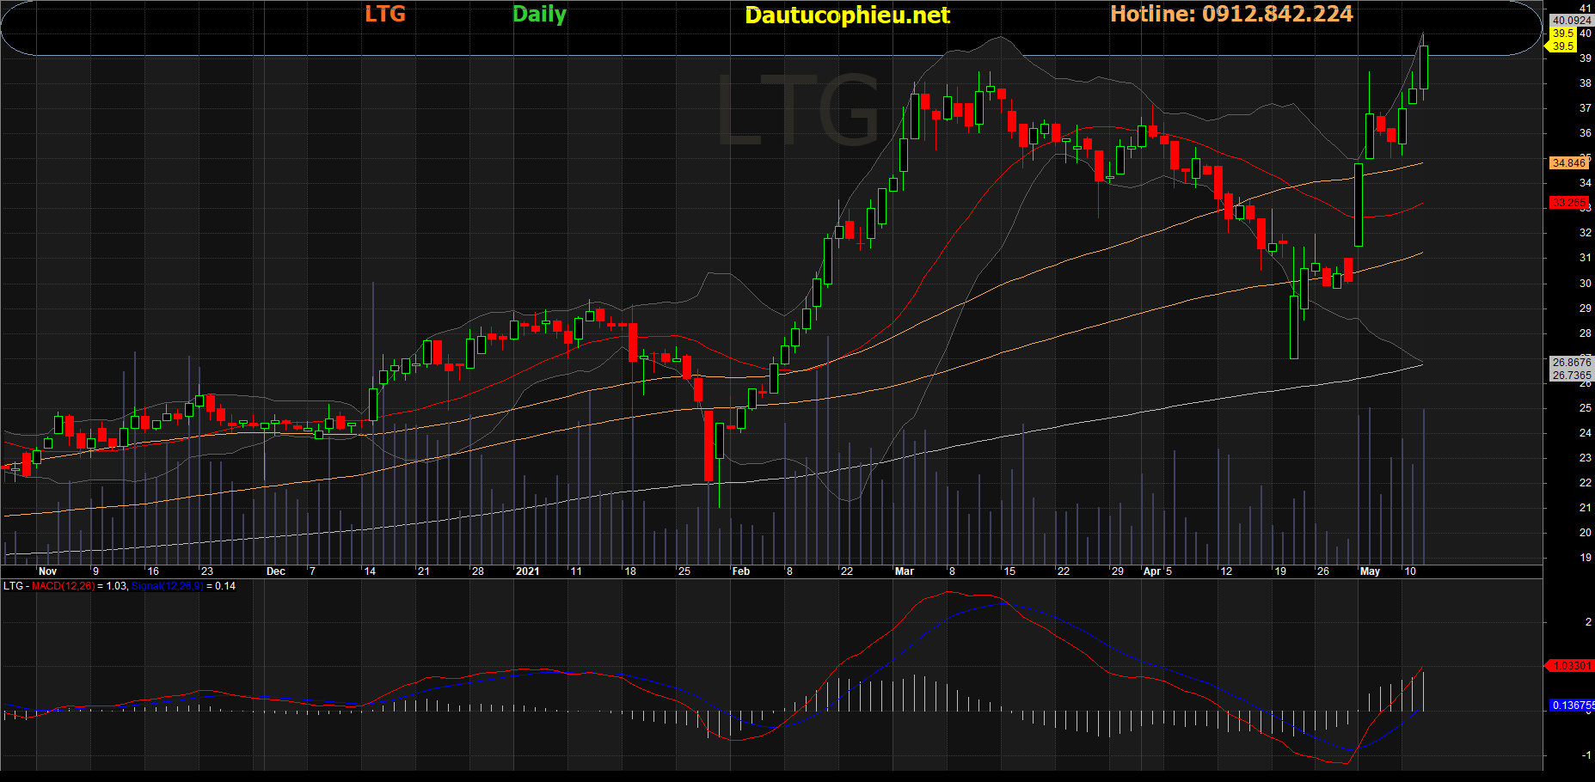
Task: Click the 16 date label after Nov
Action: tap(153, 571)
